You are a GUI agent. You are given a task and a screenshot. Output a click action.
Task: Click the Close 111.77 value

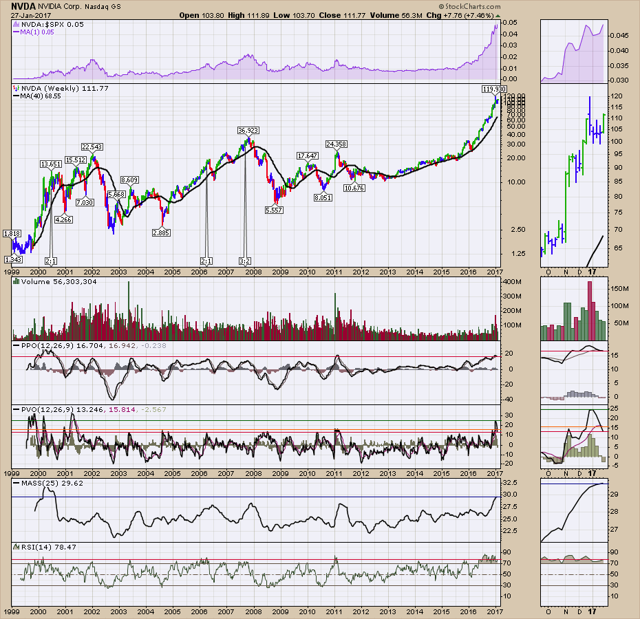(x=342, y=16)
